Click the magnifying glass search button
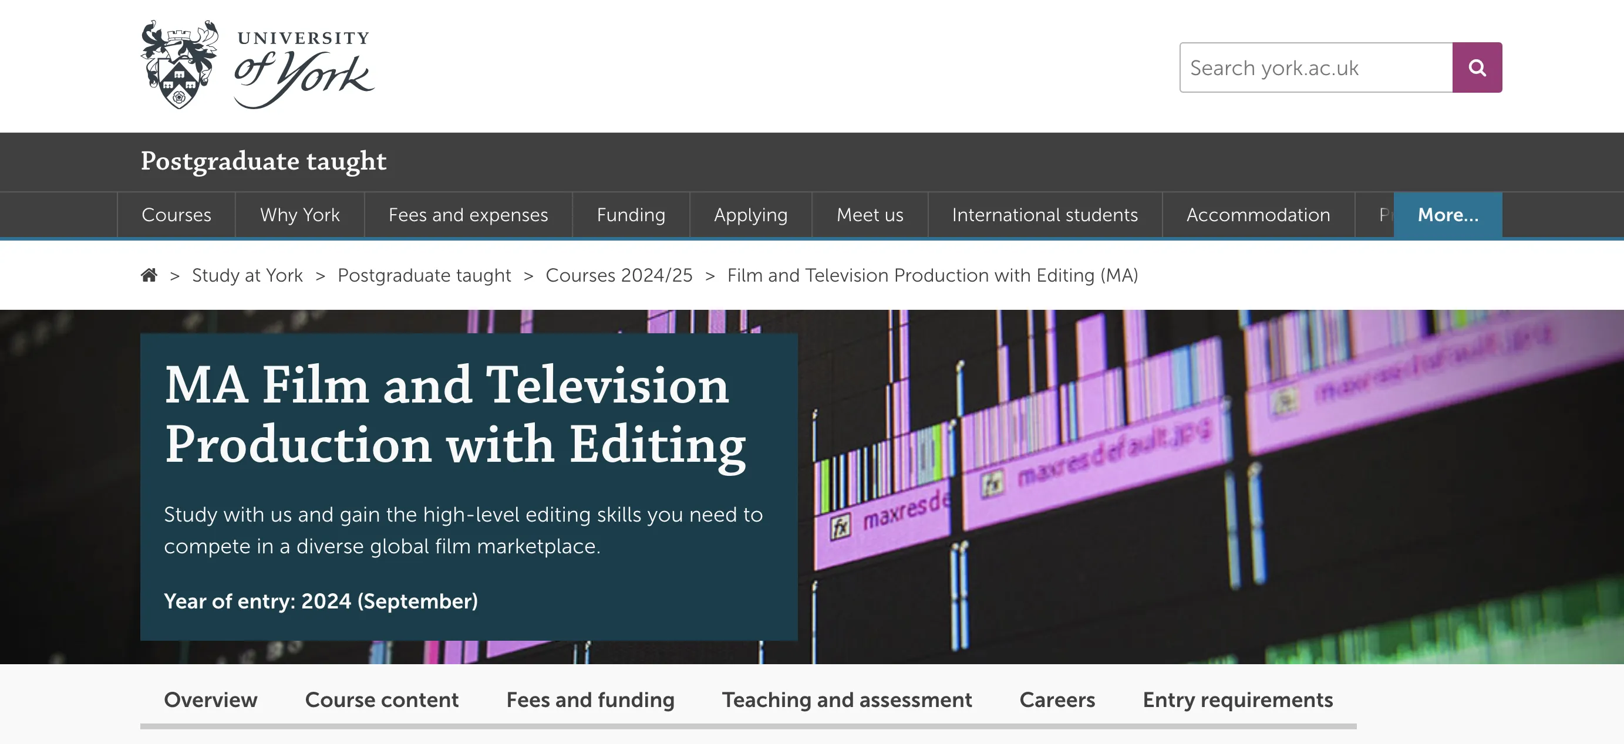 coord(1477,67)
